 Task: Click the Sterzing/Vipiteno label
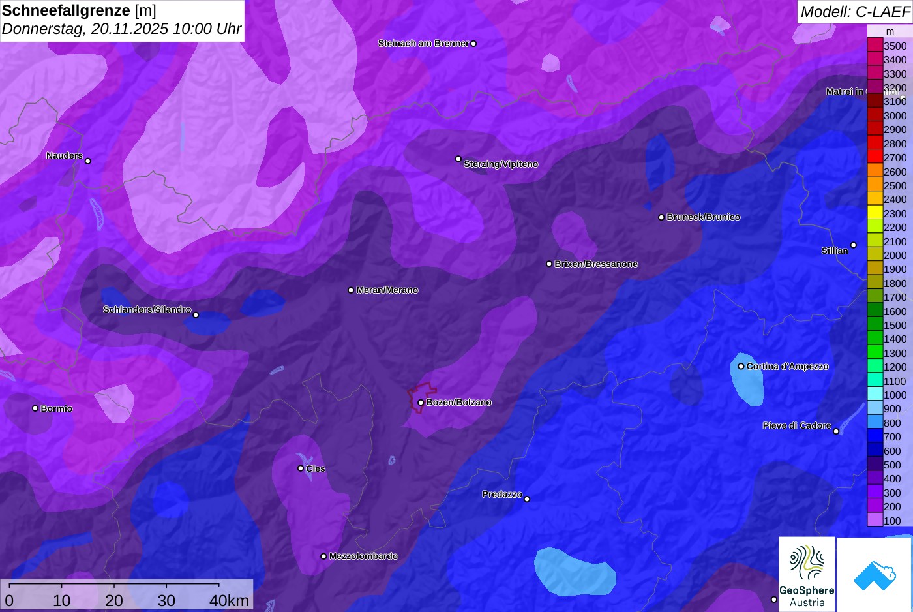501,164
